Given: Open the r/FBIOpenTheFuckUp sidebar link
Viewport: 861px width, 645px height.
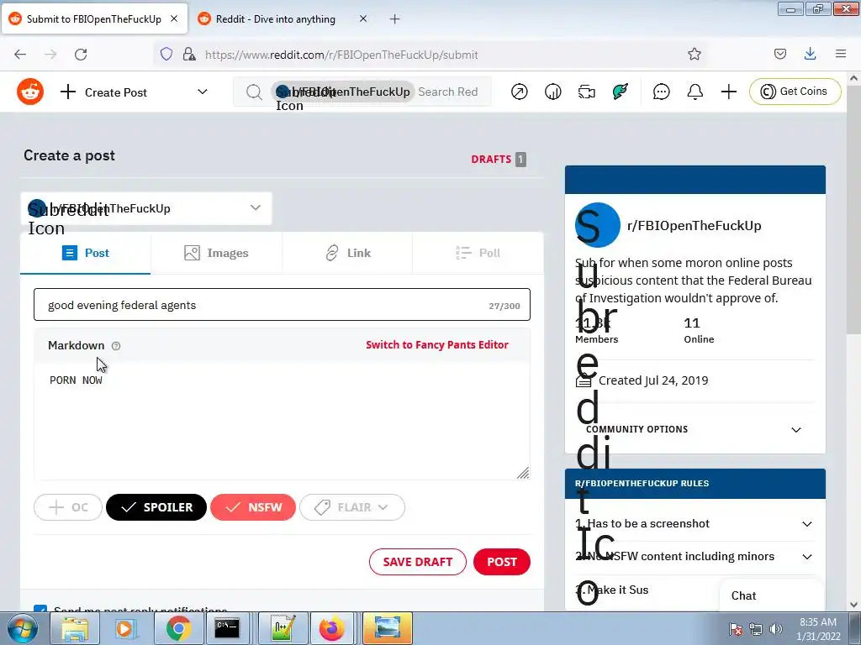Looking at the screenshot, I should [x=694, y=225].
